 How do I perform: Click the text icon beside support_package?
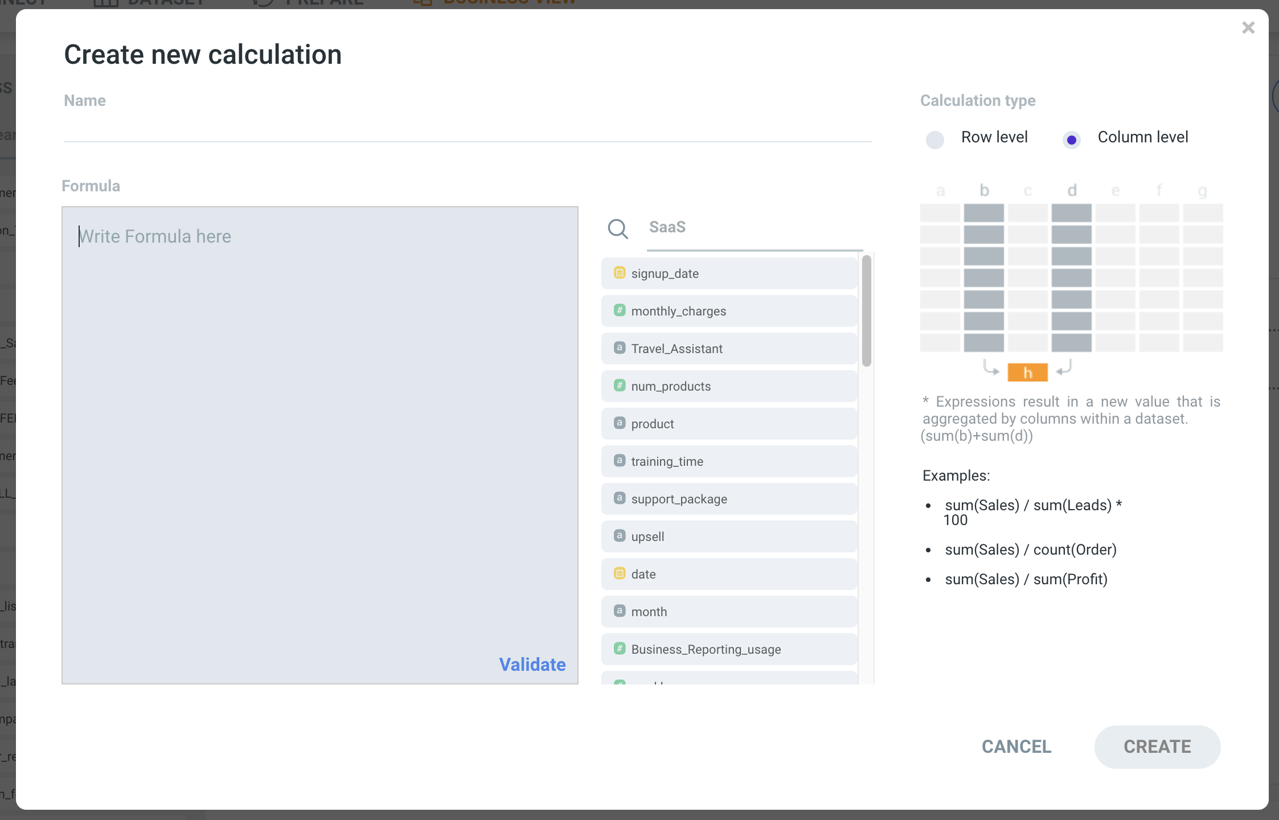click(620, 498)
